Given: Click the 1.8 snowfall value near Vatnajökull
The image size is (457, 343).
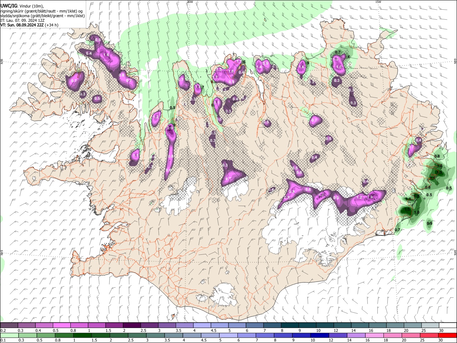Looking at the screenshot, I should point(370,197).
